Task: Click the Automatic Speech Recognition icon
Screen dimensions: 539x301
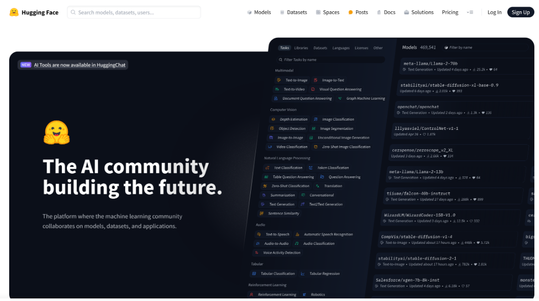Action: (x=297, y=234)
